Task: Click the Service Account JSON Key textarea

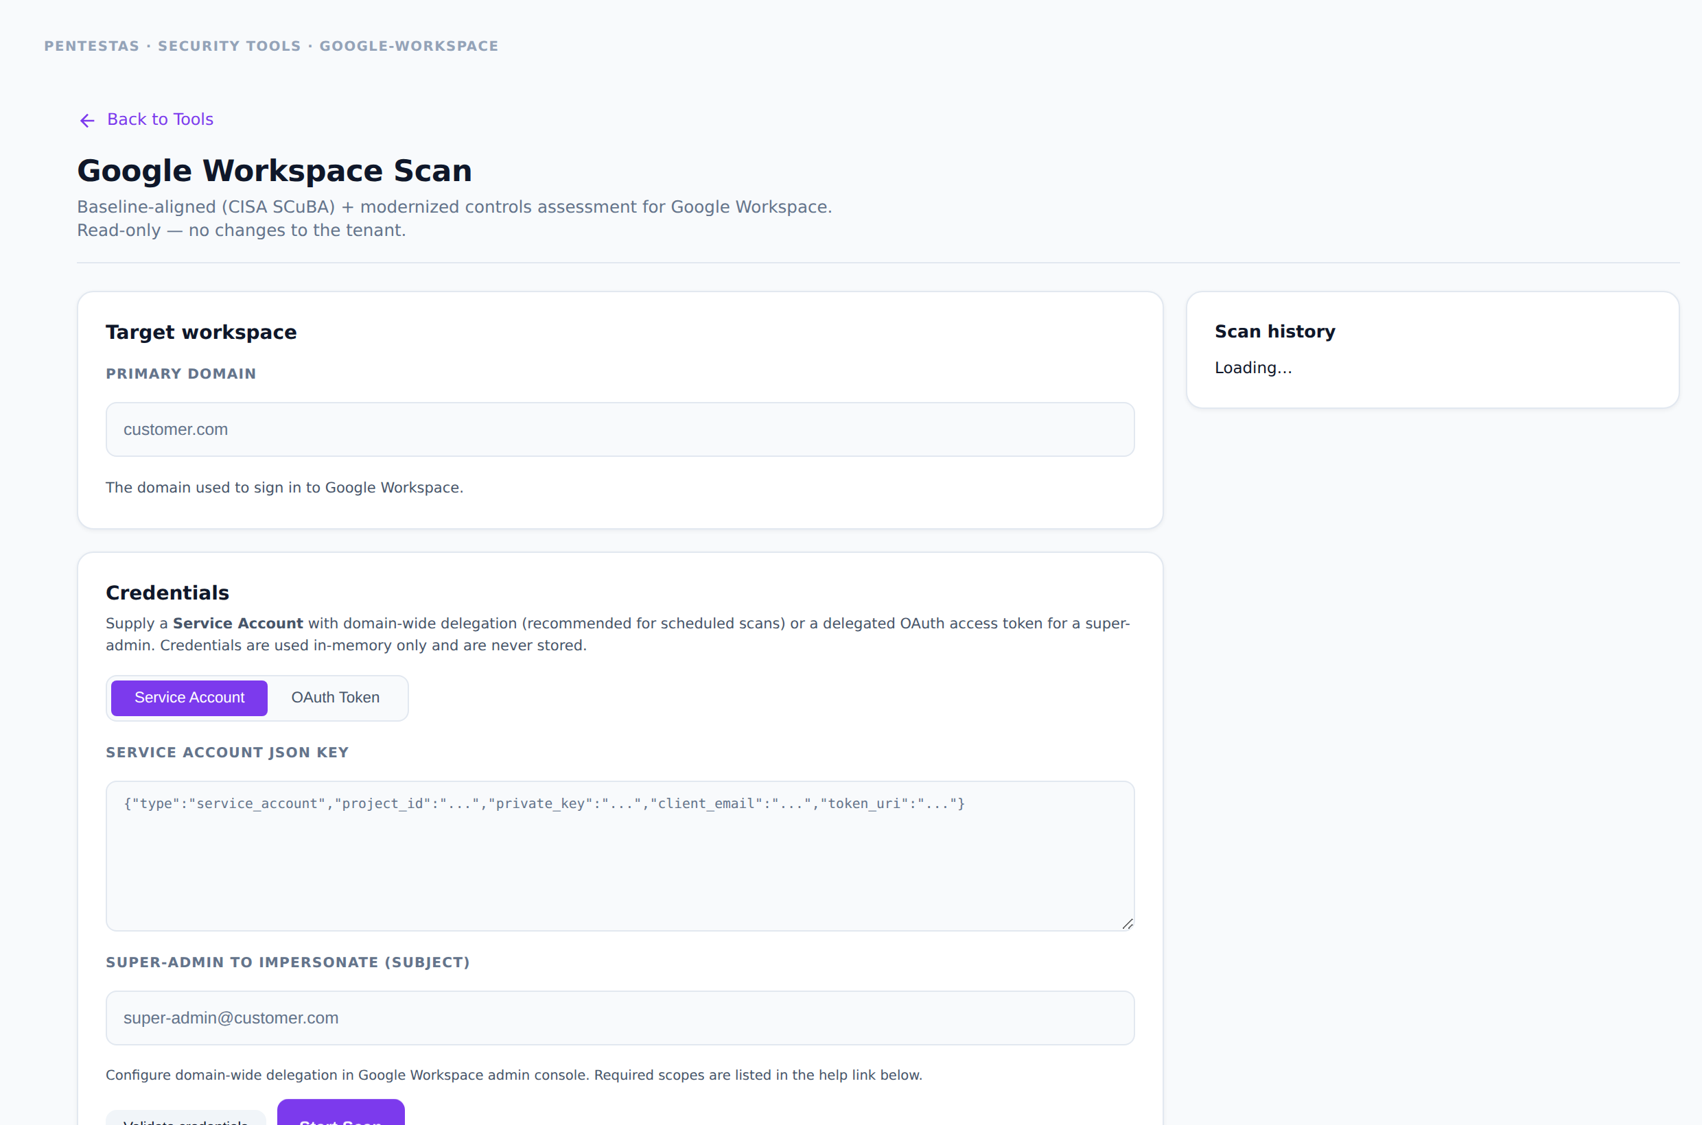Action: (620, 856)
